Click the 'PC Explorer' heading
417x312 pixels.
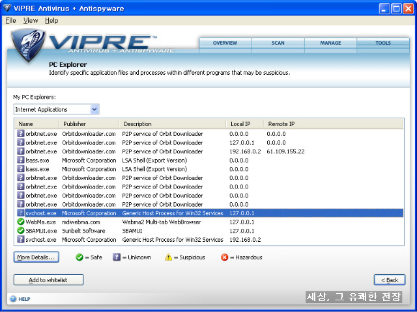tap(68, 64)
